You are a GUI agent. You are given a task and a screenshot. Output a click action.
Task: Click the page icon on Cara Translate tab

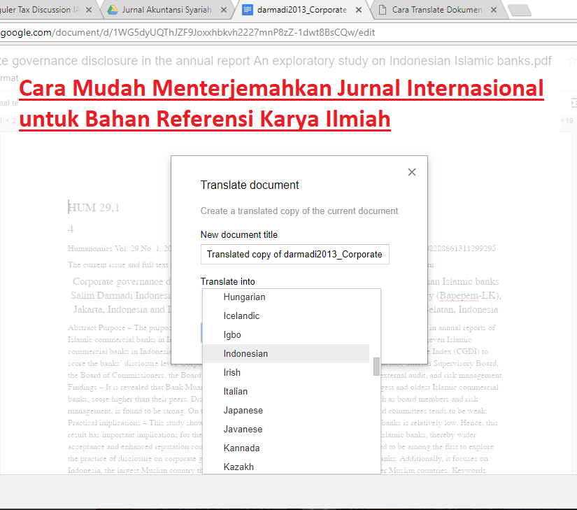click(383, 10)
